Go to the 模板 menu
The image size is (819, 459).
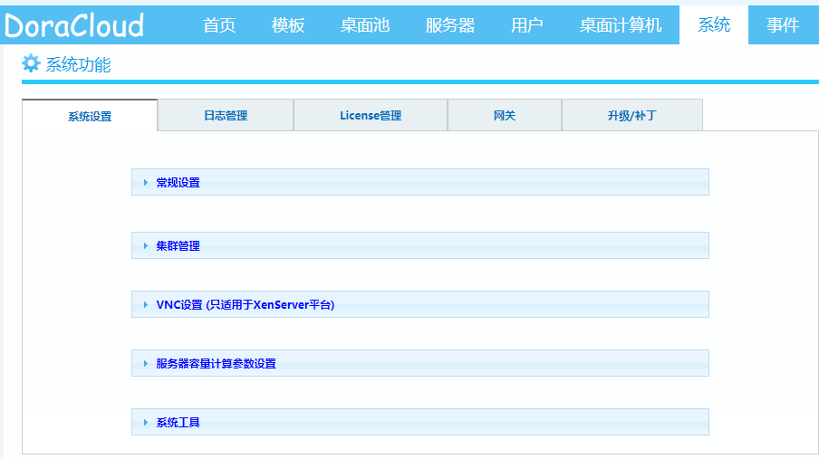288,25
